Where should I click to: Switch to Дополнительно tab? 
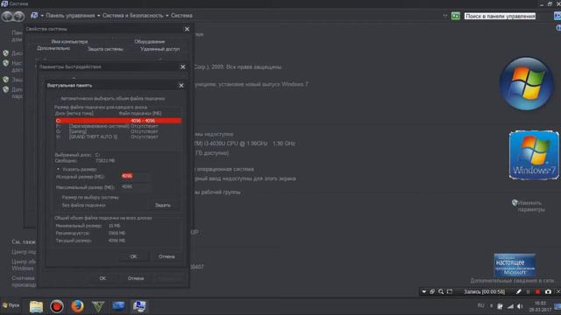click(53, 48)
